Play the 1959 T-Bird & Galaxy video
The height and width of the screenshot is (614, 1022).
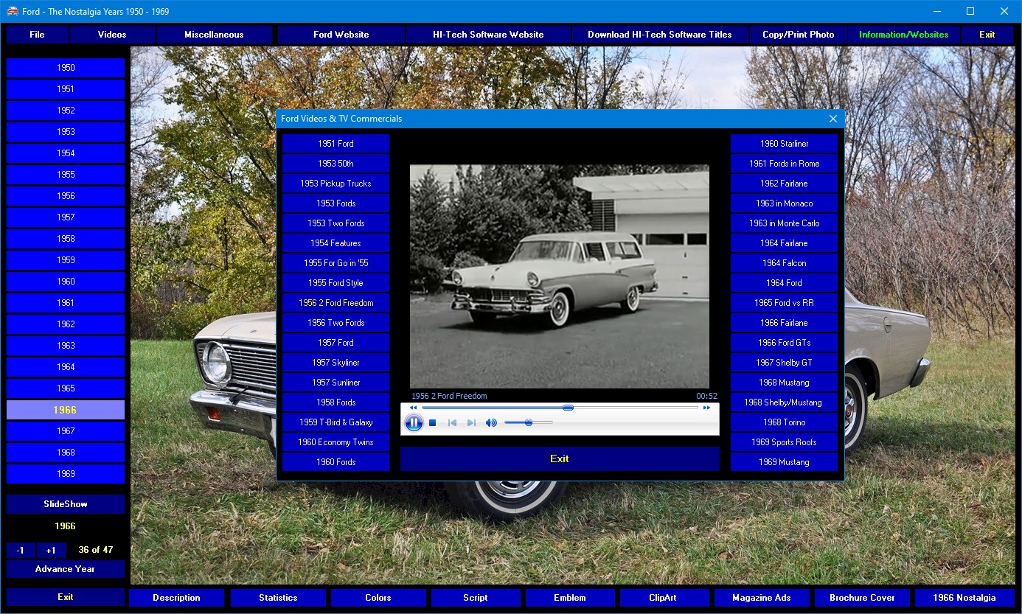tap(336, 422)
